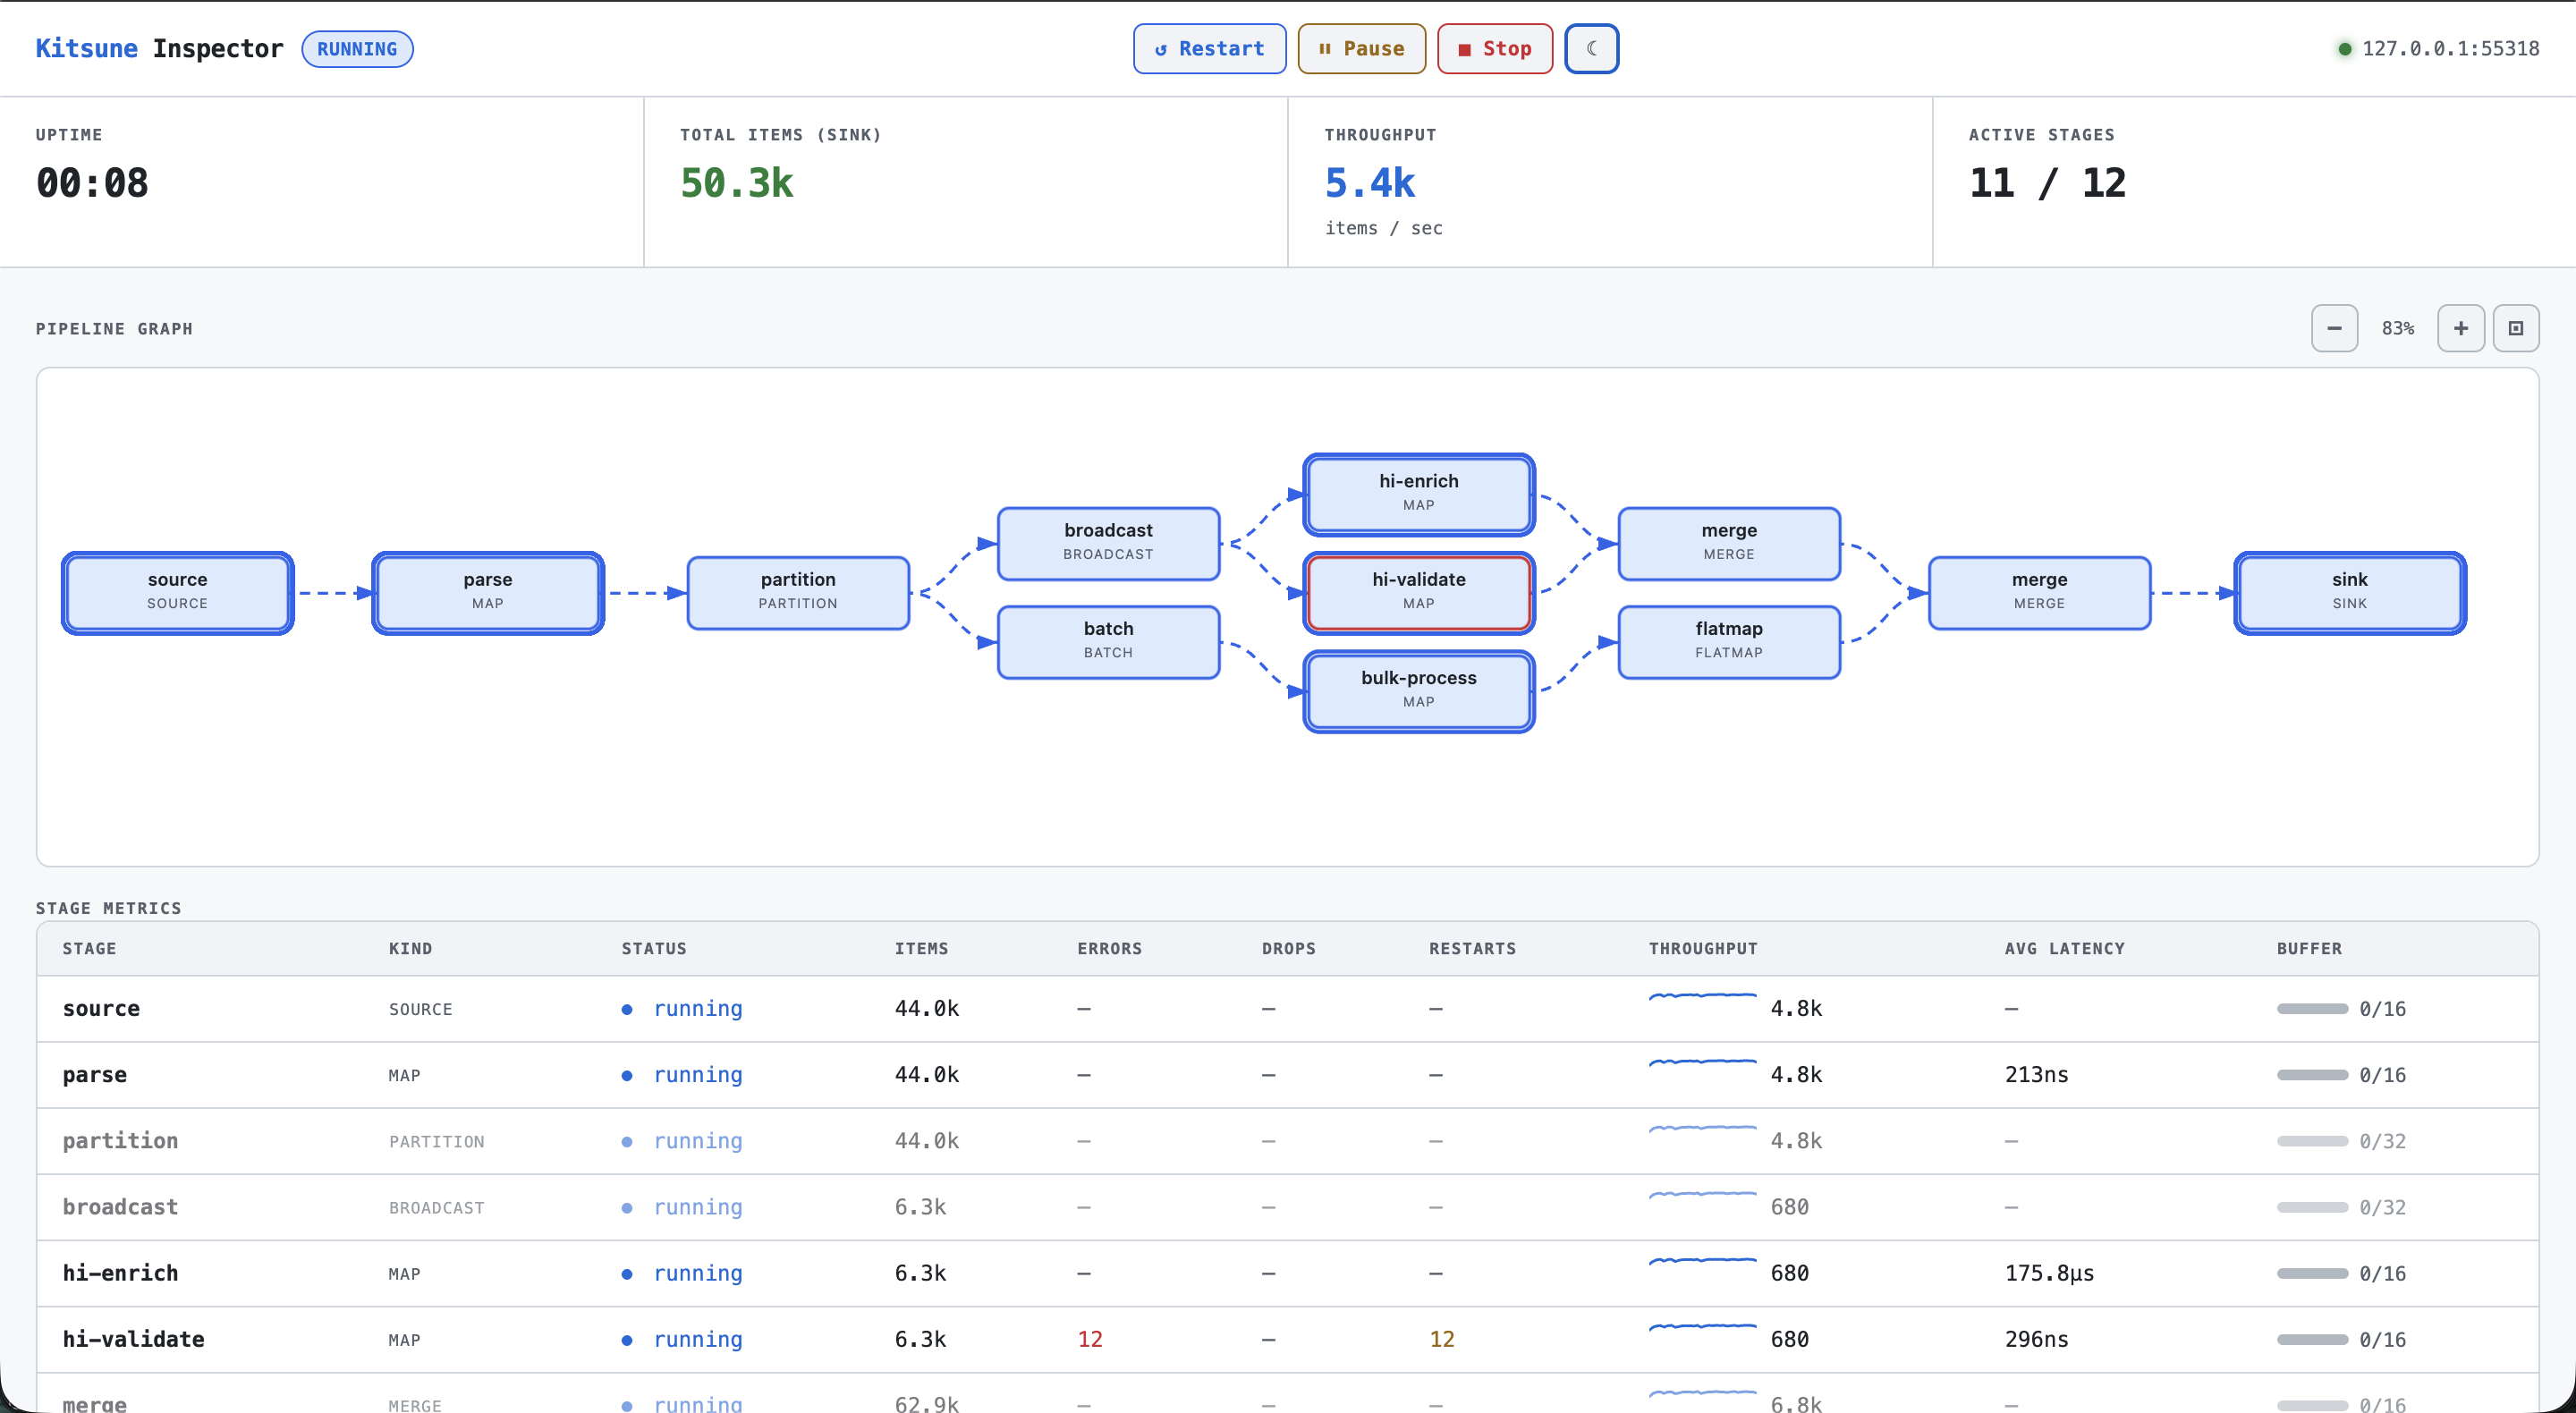Viewport: 2576px width, 1413px height.
Task: Stop the pipeline using the Stop button
Action: (1494, 48)
